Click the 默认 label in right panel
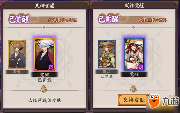The image size is (180, 113). 107,72
